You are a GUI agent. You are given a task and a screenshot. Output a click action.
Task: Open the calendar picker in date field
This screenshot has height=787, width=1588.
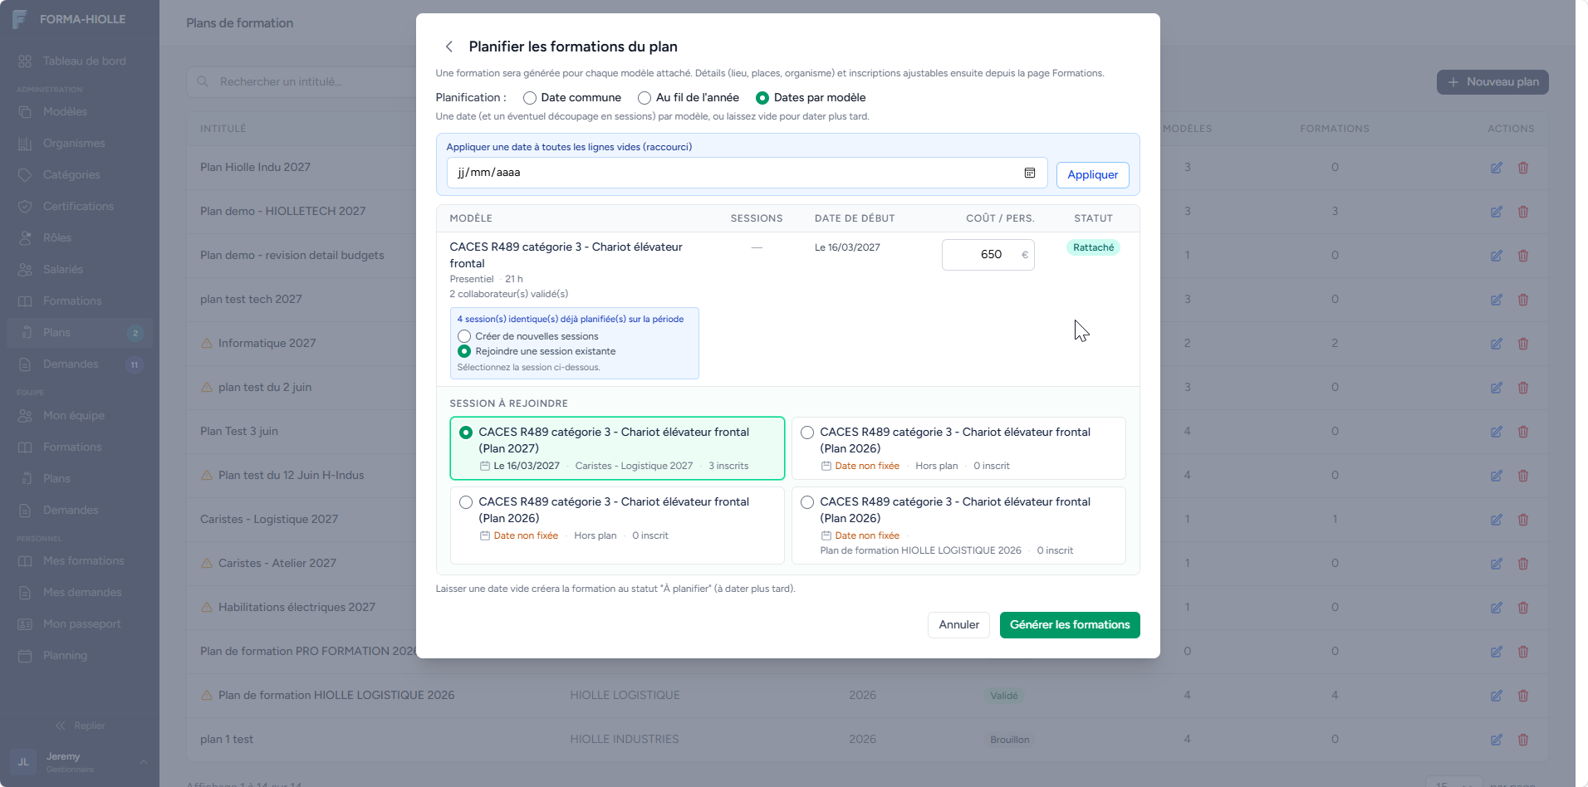pyautogui.click(x=1030, y=173)
